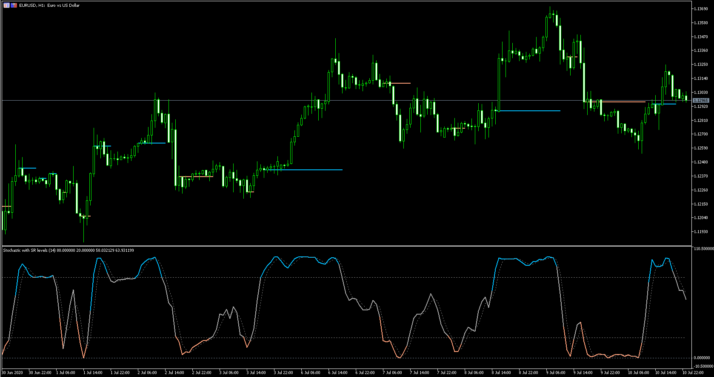
Task: Click the 1.12150 price axis label
Action: point(700,204)
